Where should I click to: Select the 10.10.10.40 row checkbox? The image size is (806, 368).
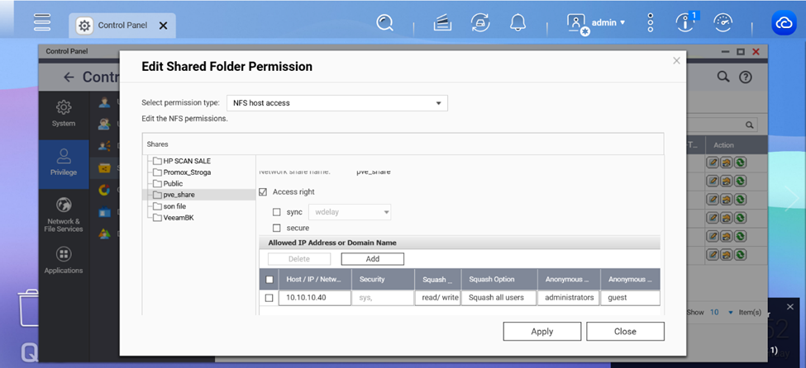(269, 298)
